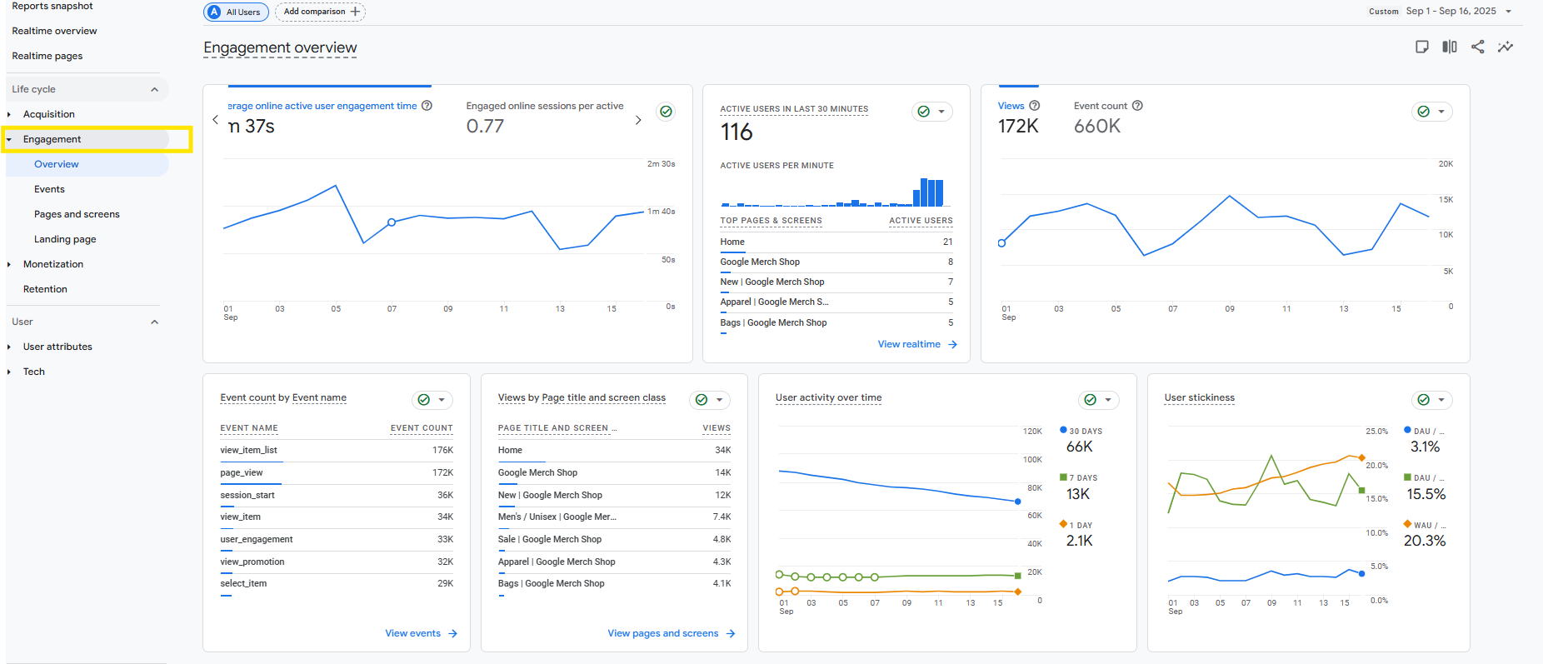Open Pages and screens report
The height and width of the screenshot is (664, 1543).
point(77,214)
